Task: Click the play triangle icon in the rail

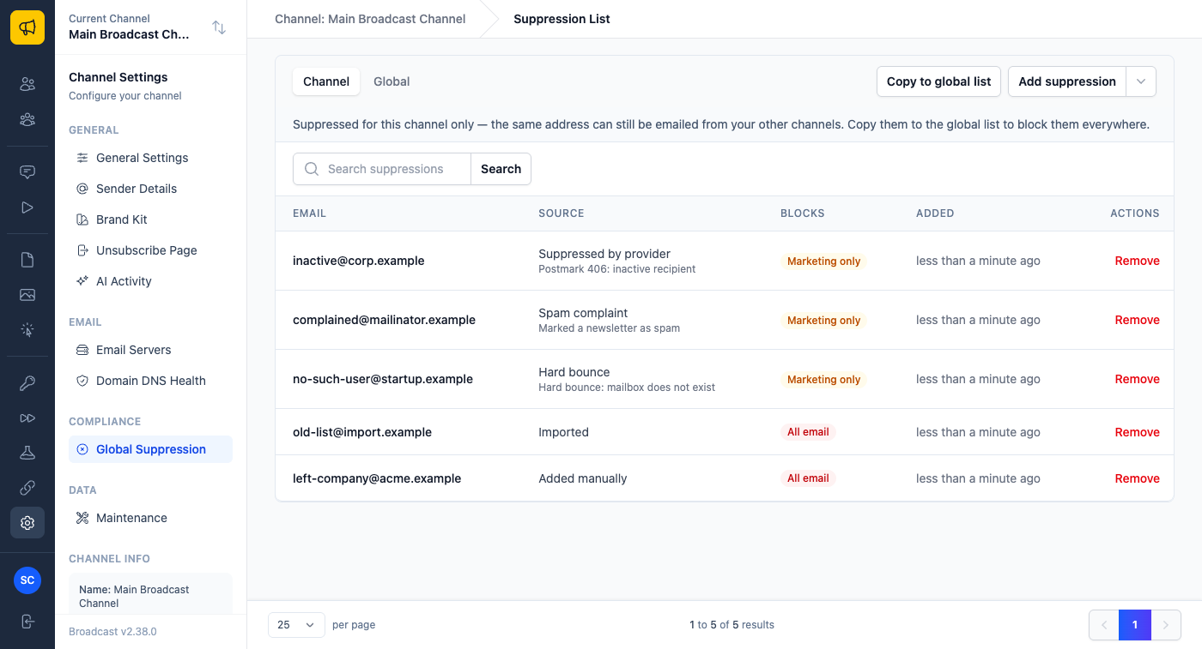Action: [x=27, y=207]
